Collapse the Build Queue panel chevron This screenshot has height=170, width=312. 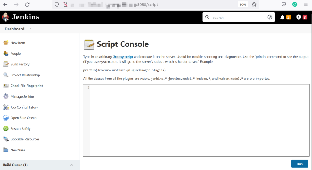point(72,165)
